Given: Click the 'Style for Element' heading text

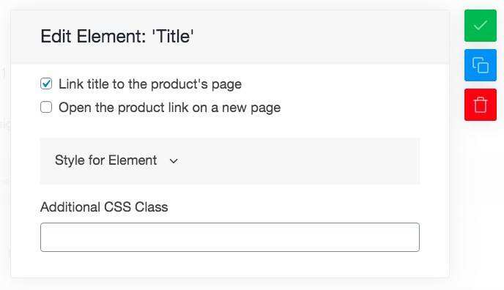Looking at the screenshot, I should tap(105, 160).
